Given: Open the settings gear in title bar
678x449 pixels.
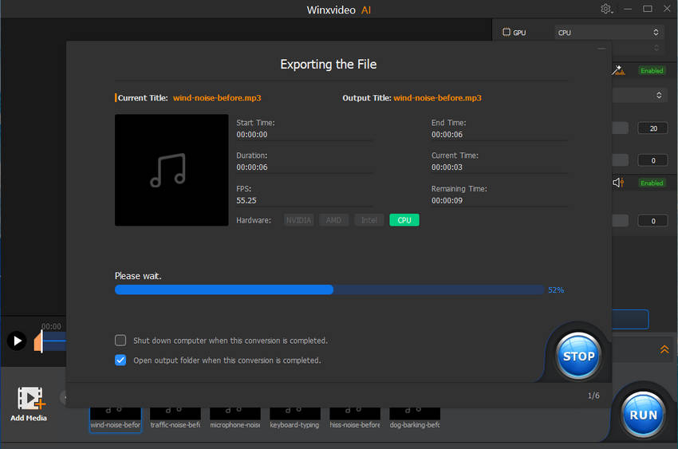Looking at the screenshot, I should point(605,9).
